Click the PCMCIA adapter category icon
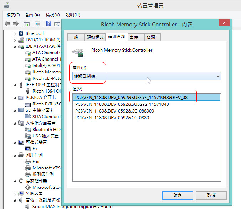 [21, 98]
